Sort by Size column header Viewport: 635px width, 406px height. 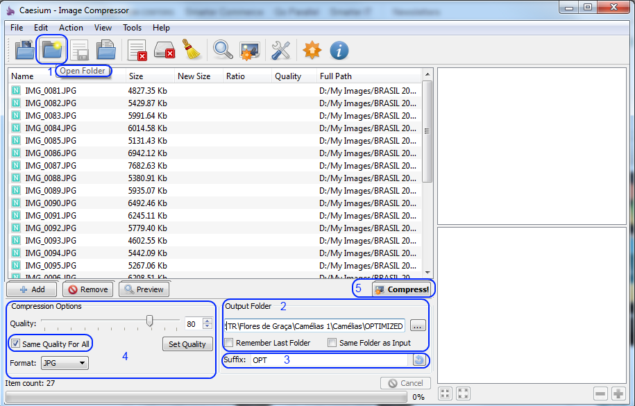pyautogui.click(x=150, y=76)
